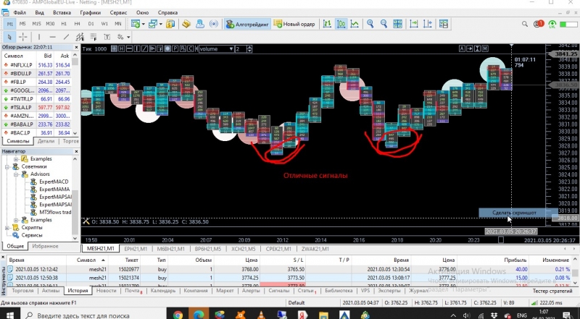Click the Новый ордер button
Viewport: 580px width, 319px height.
295,24
